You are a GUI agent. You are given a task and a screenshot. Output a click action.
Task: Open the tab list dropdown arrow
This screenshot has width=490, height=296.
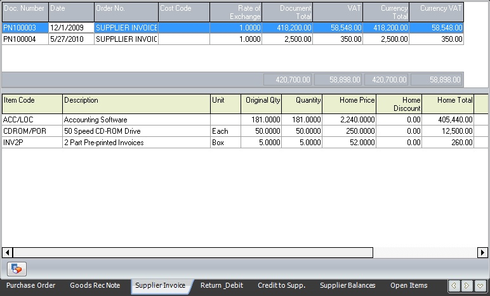coord(480,286)
